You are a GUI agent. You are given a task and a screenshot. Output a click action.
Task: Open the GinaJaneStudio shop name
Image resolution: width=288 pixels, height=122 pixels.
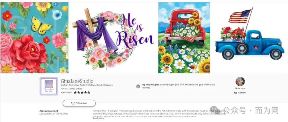tap(77, 81)
